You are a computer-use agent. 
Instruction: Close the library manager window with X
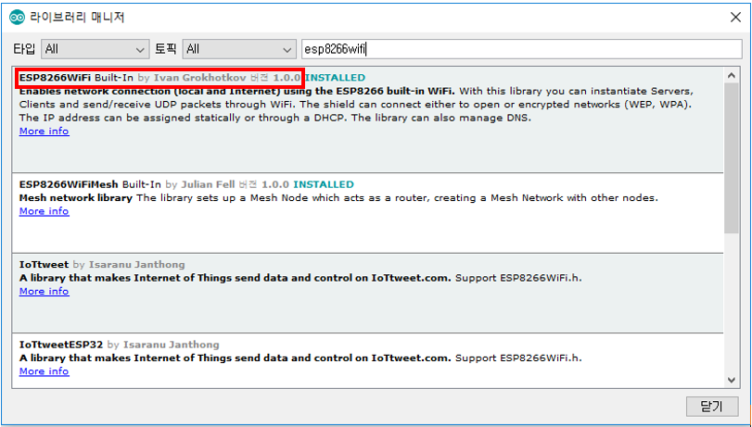(735, 18)
